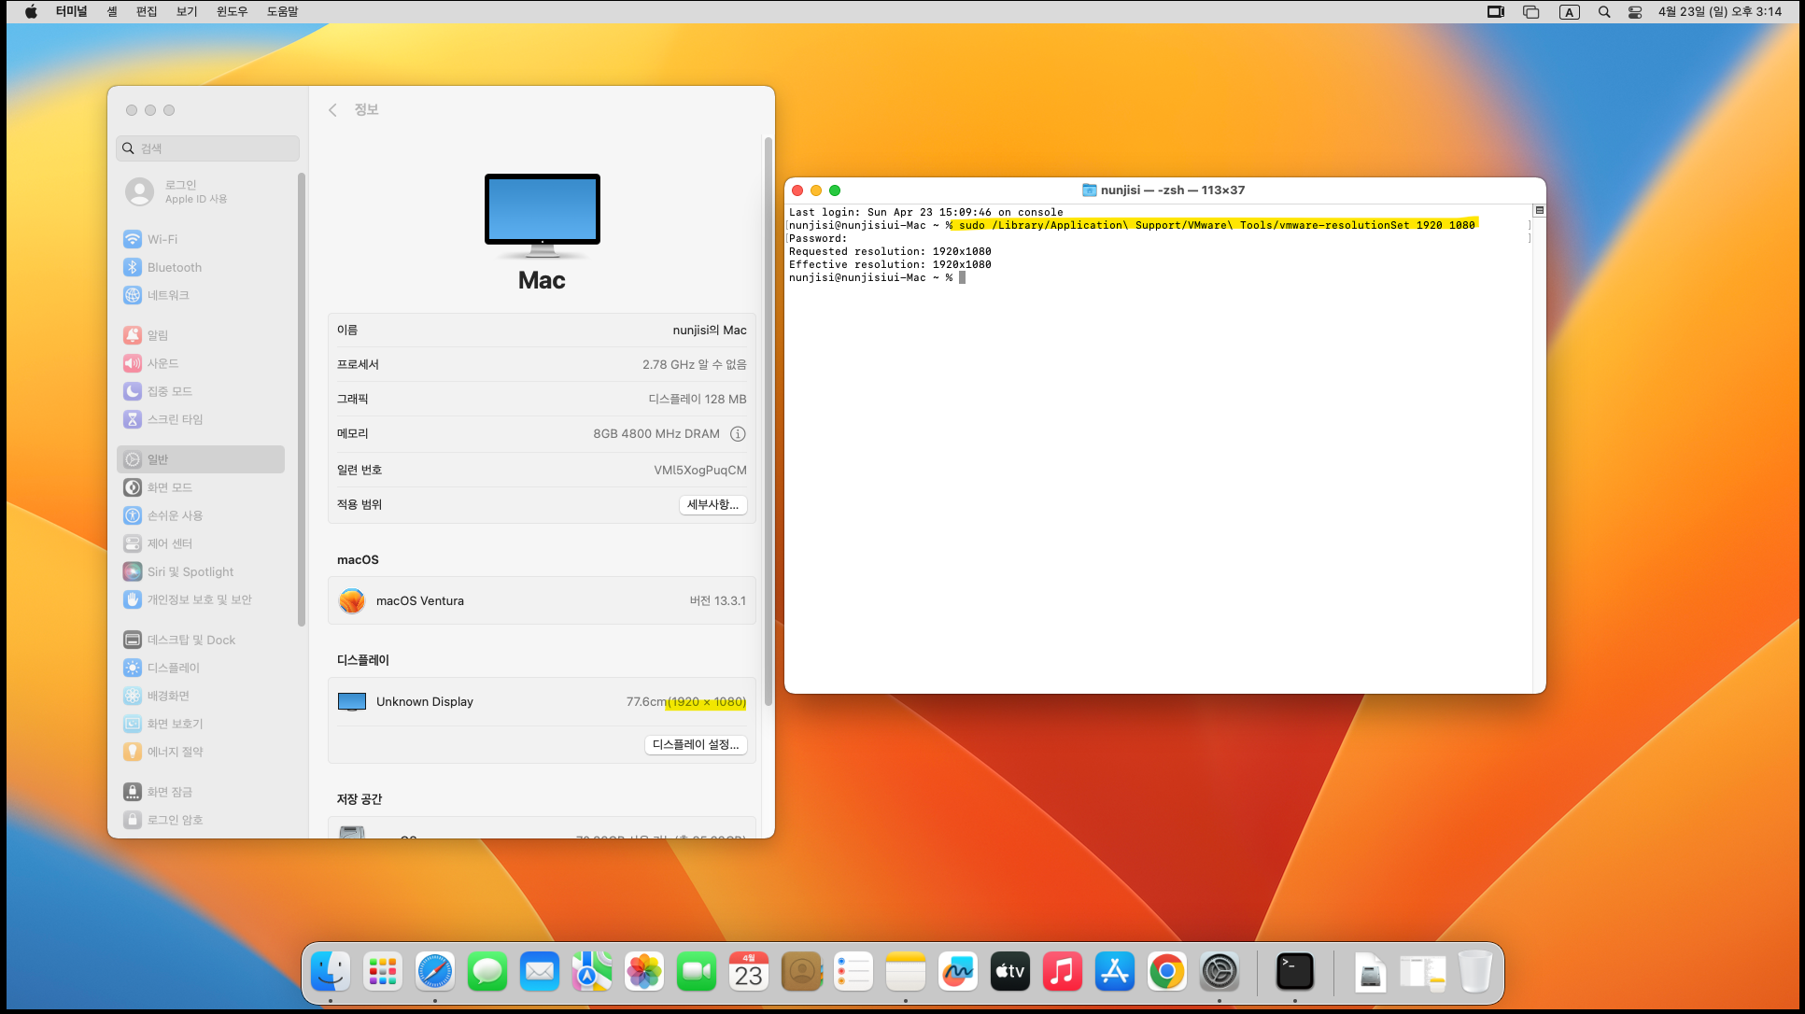Click date and time in menu bar

point(1720,12)
